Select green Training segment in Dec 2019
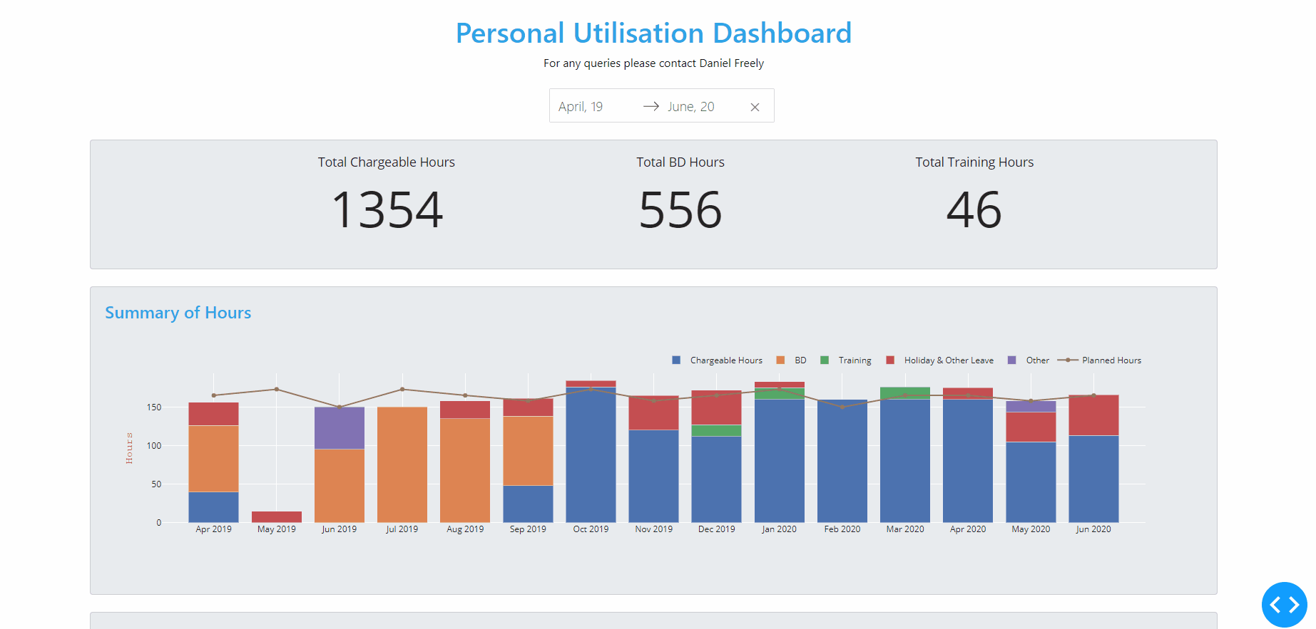Viewport: 1316px width, 629px height. pos(716,430)
